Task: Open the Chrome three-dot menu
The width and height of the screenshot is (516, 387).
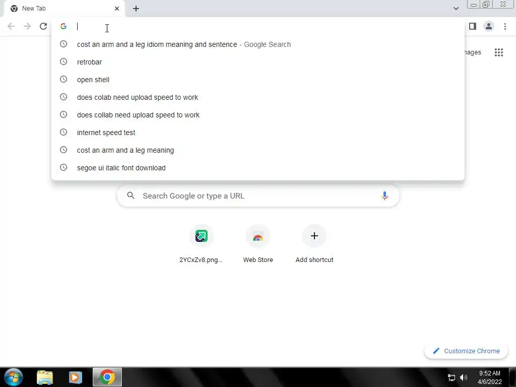Action: [x=505, y=26]
